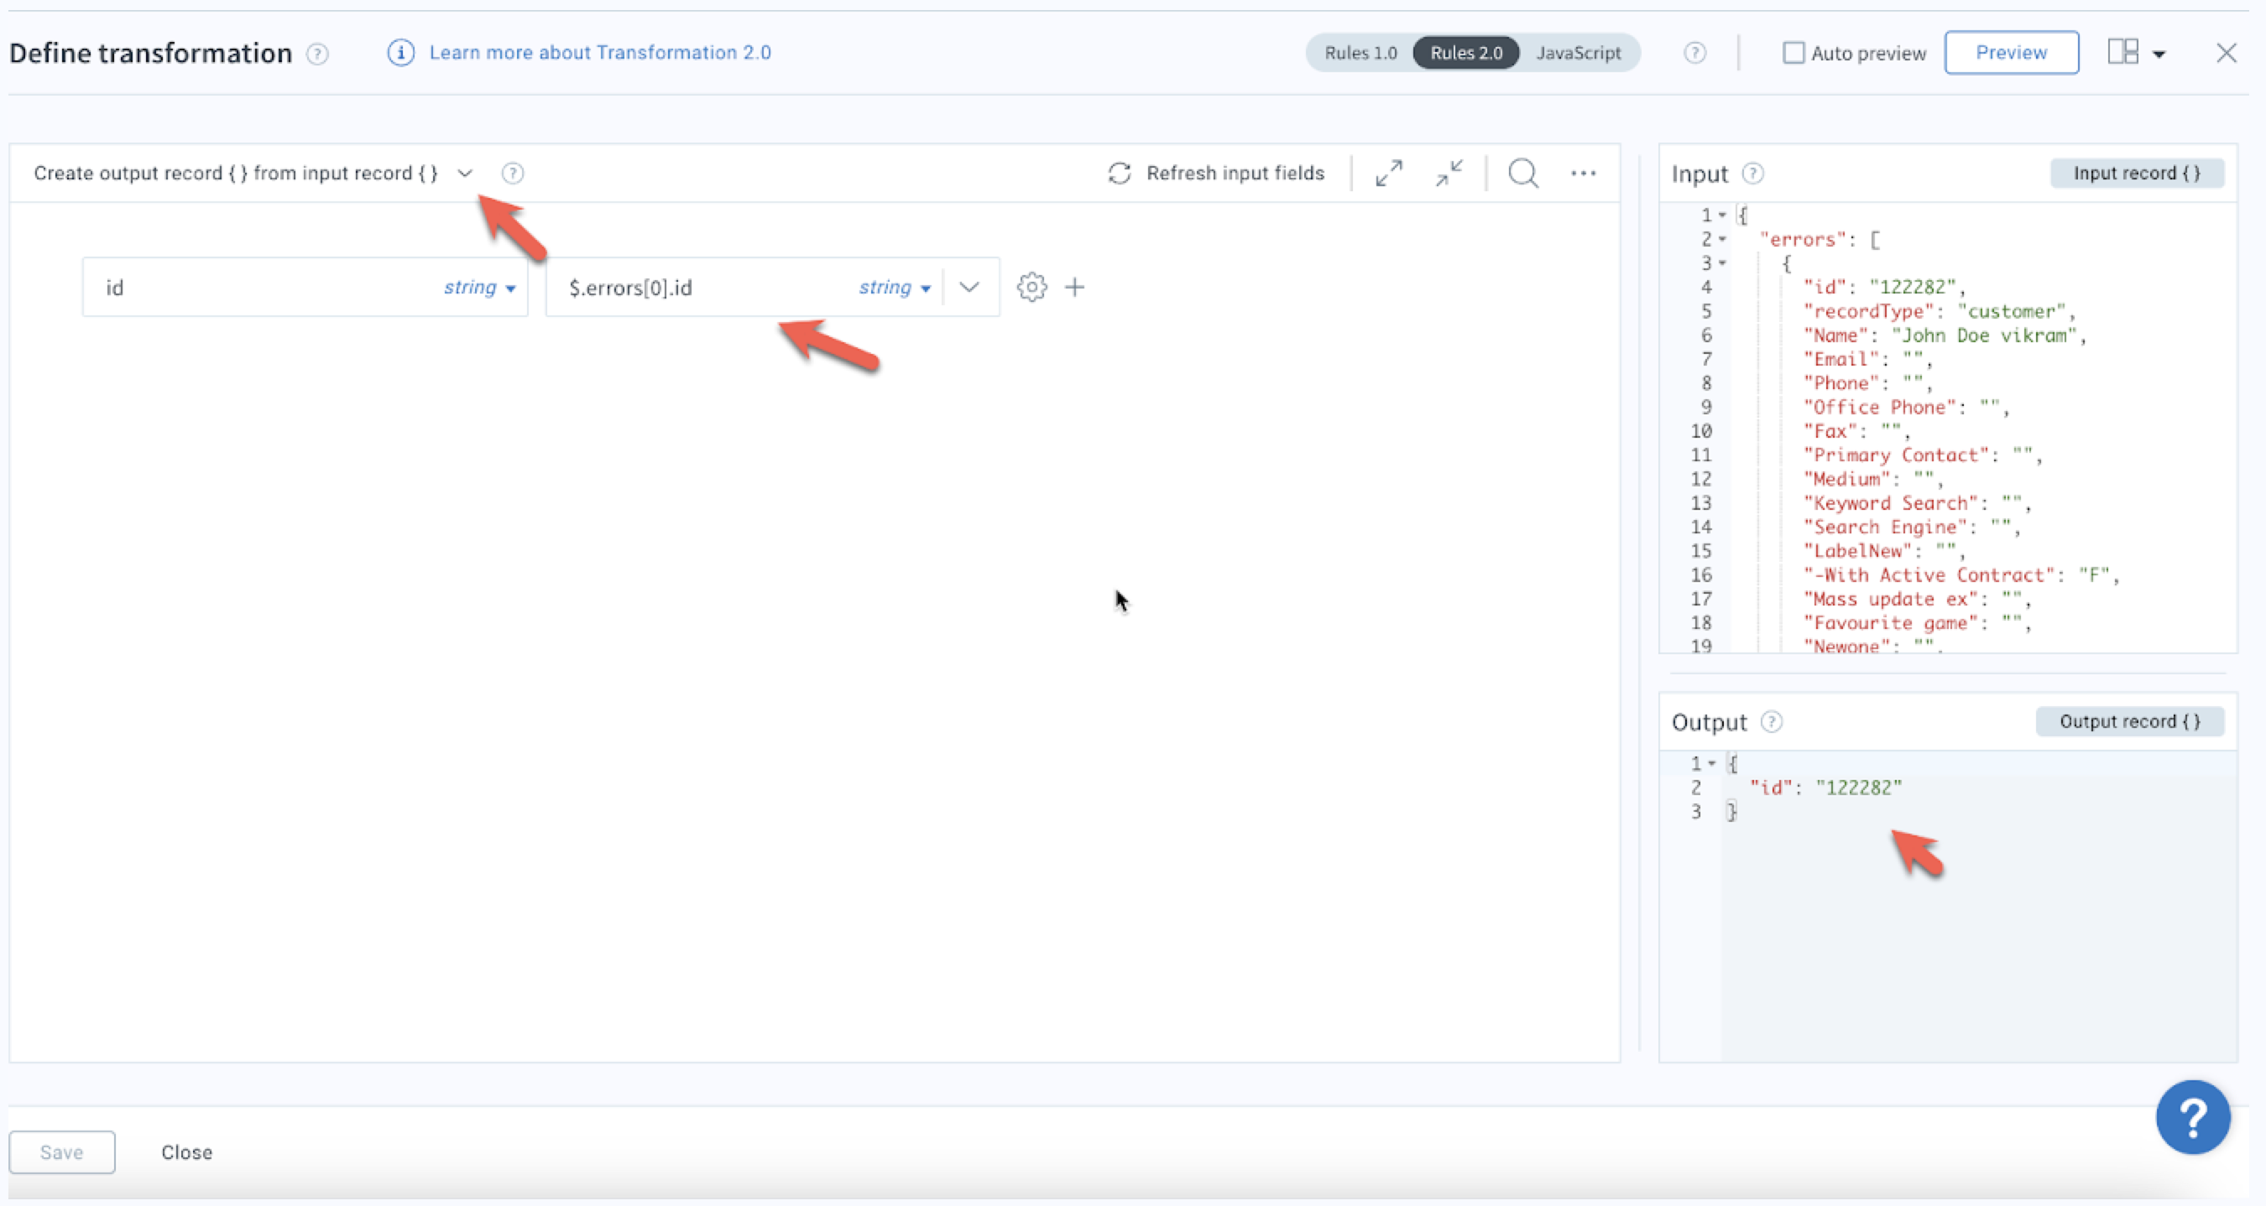This screenshot has height=1206, width=2266.
Task: Select the Rules 2.0 tab
Action: pos(1465,53)
